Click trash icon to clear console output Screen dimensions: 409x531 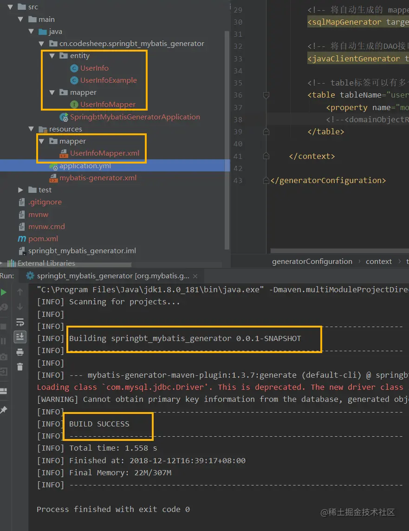coord(20,367)
